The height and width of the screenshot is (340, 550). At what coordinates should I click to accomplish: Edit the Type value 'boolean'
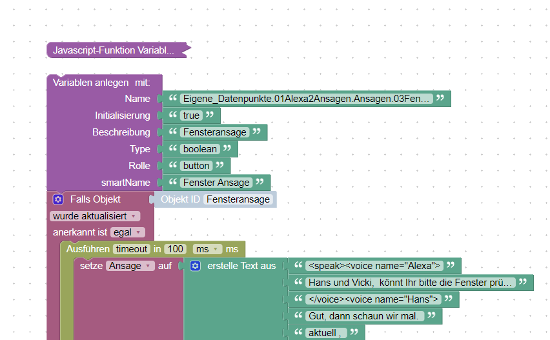200,149
